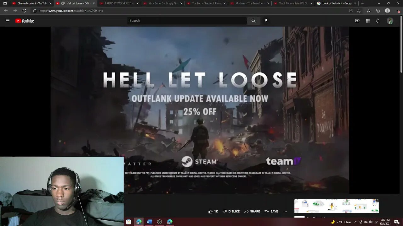Click the illustrated ad banner thumbnail
This screenshot has height=226, width=403.
337,206
